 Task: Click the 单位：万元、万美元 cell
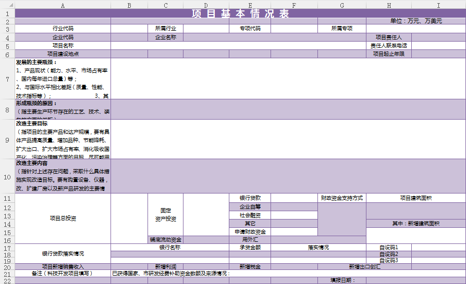(415, 21)
